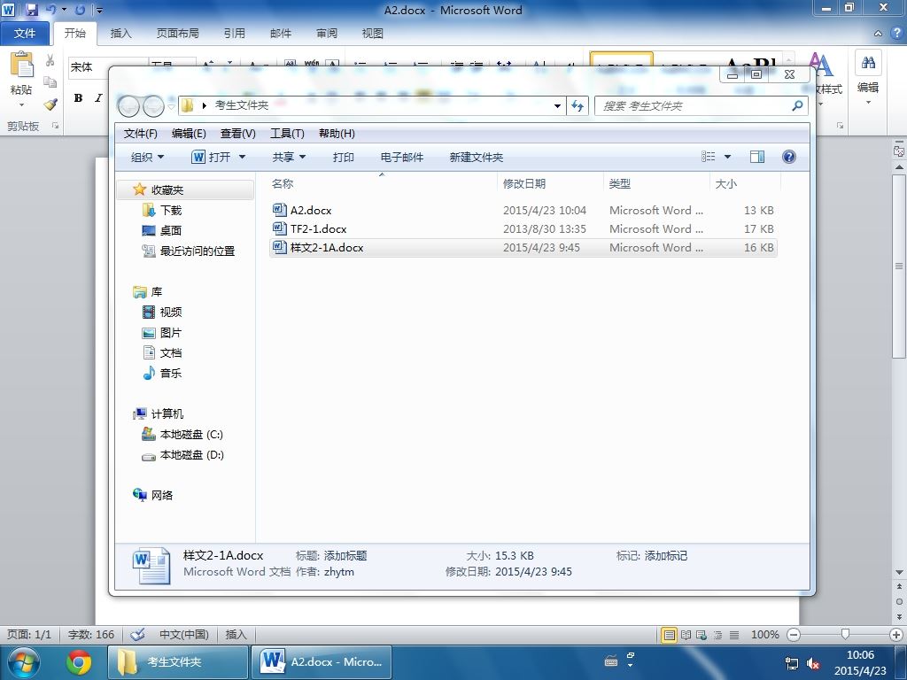The image size is (907, 680).
Task: Click the Explorer help question mark icon
Action: [x=788, y=157]
